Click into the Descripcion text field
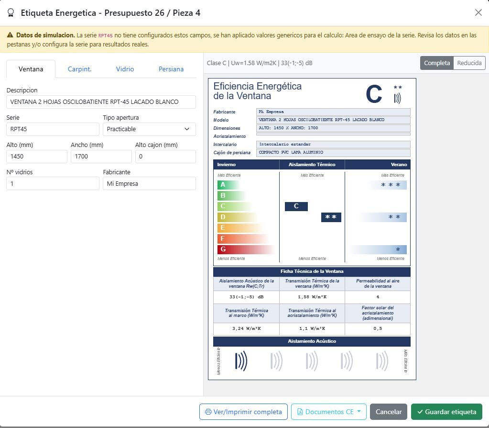 point(101,102)
